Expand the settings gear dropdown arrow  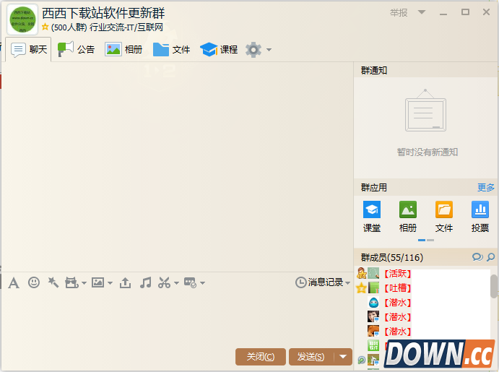[269, 50]
